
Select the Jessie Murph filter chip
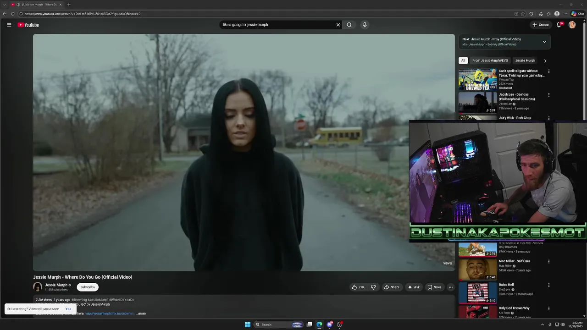pyautogui.click(x=525, y=60)
